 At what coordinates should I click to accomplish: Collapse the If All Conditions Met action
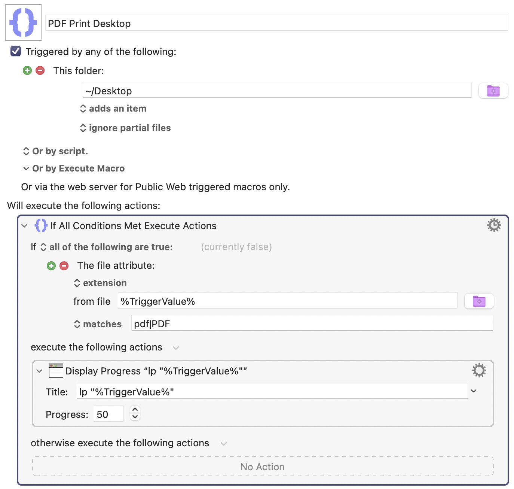coord(25,226)
